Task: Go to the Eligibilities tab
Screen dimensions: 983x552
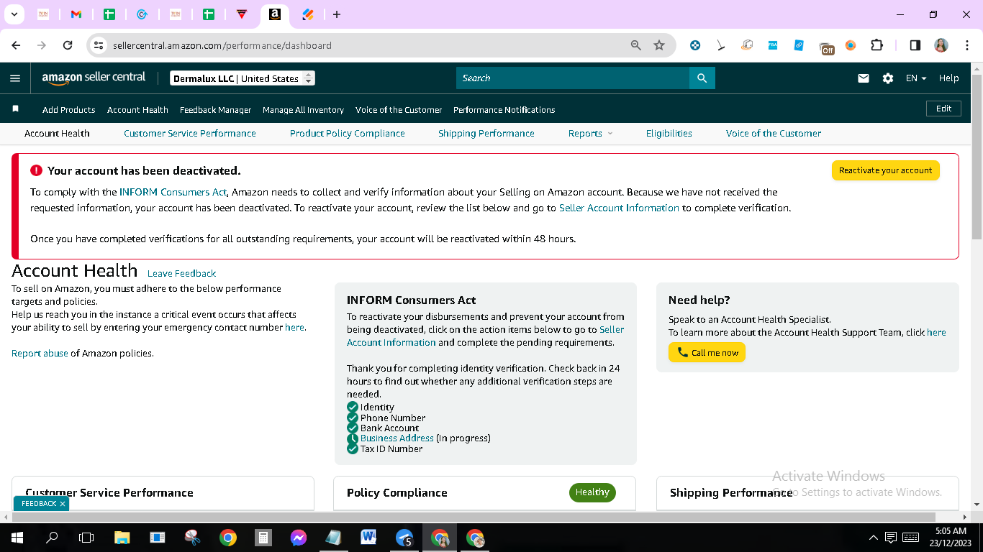Action: click(669, 134)
